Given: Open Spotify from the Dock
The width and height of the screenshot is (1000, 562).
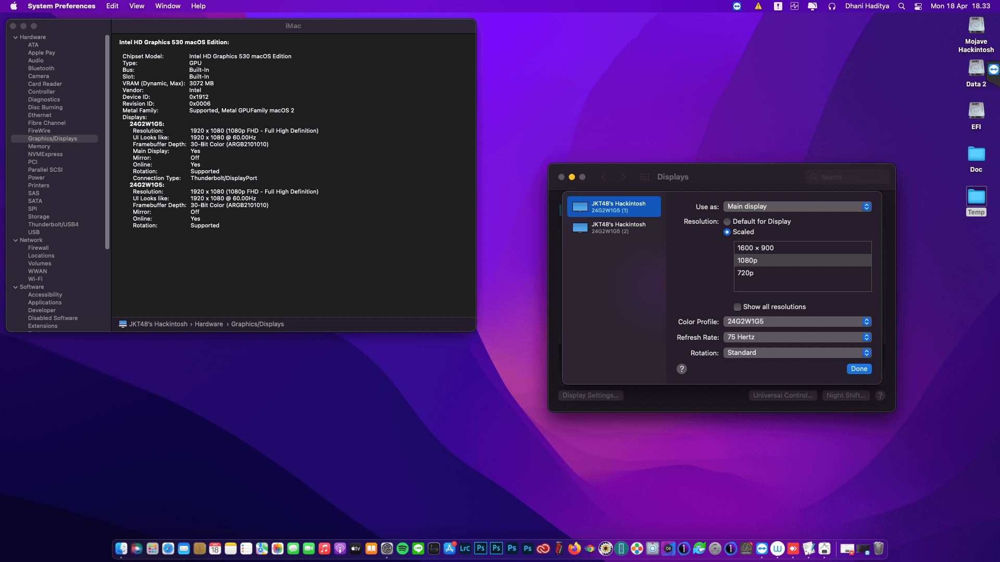Looking at the screenshot, I should [403, 548].
